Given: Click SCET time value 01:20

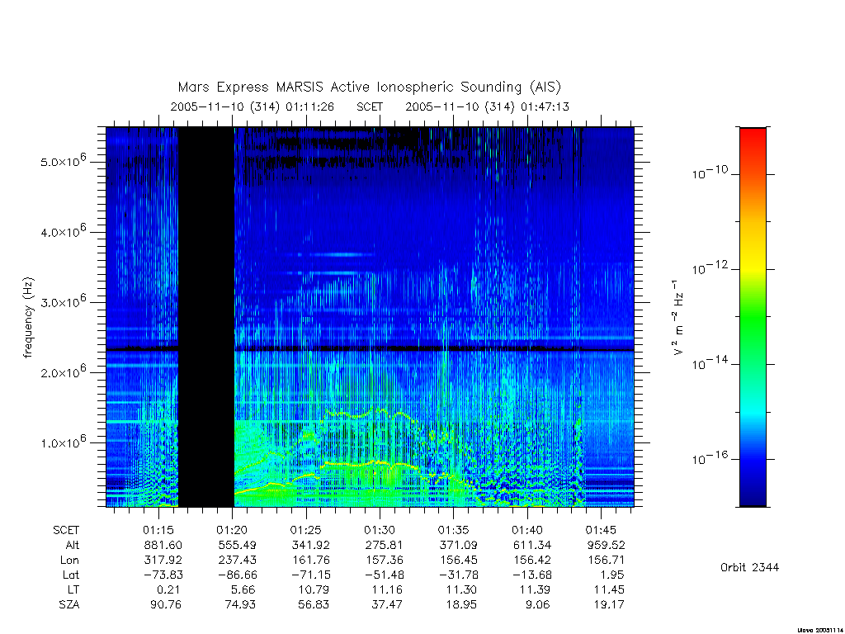Looking at the screenshot, I should pyautogui.click(x=232, y=530).
